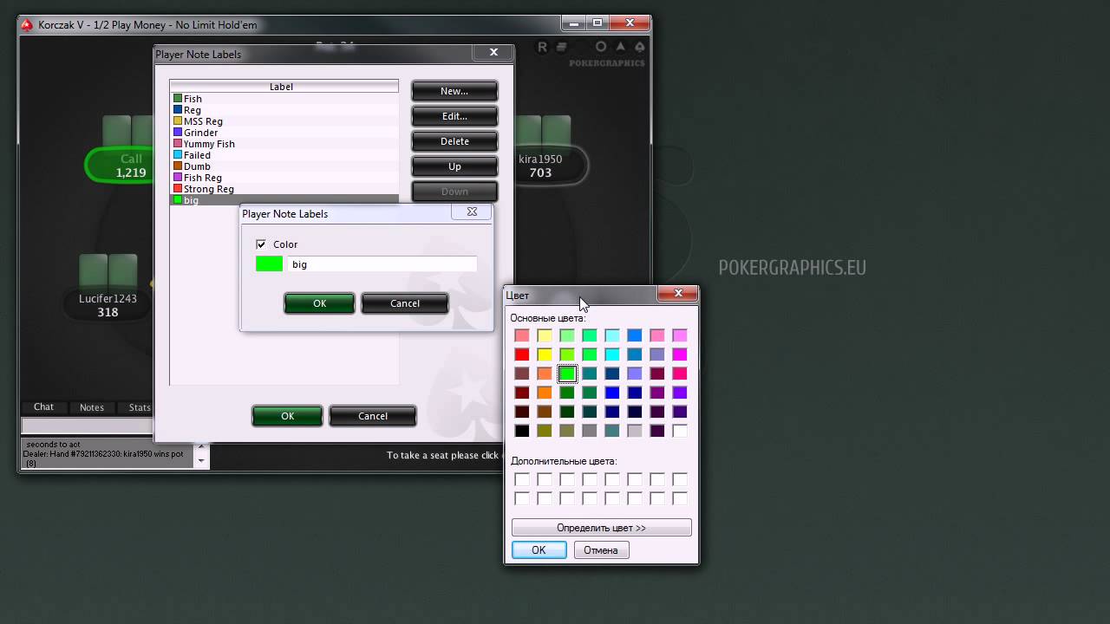Select the 'Reg' label row
The height and width of the screenshot is (624, 1110).
(284, 110)
